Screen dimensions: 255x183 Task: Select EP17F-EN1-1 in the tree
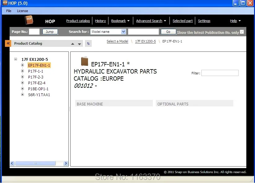(39, 65)
